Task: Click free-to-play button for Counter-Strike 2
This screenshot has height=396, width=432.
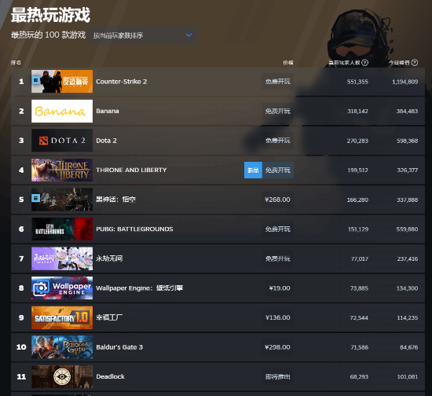Action: [x=277, y=82]
